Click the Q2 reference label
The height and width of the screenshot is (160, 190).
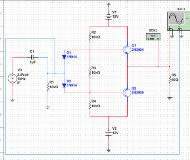coord(134,88)
